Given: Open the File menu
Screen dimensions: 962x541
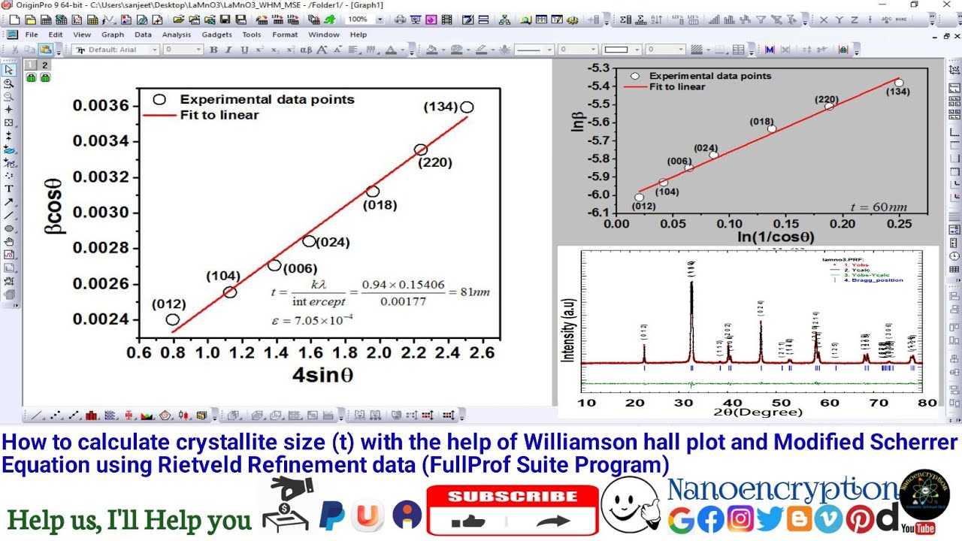Looking at the screenshot, I should (x=32, y=35).
